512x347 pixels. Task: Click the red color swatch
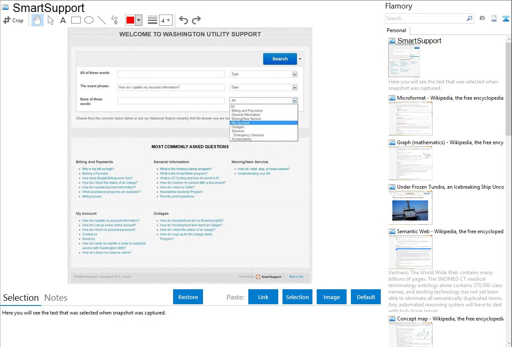click(130, 20)
